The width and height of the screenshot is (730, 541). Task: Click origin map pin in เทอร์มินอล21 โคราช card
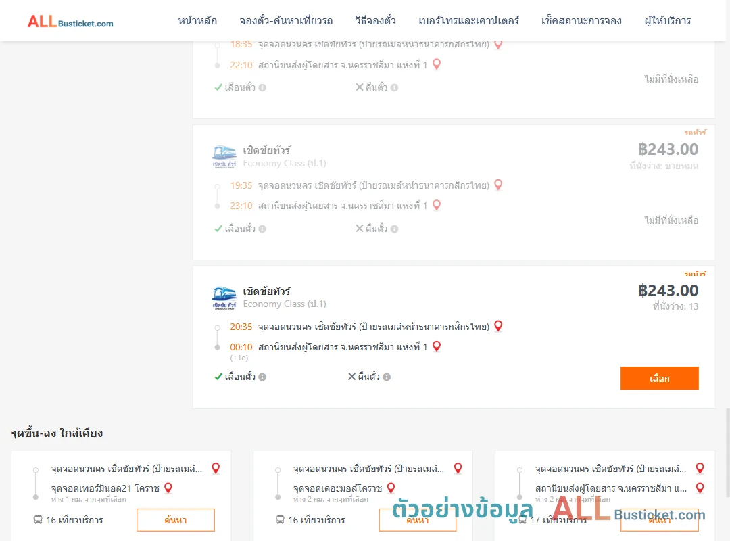216,469
